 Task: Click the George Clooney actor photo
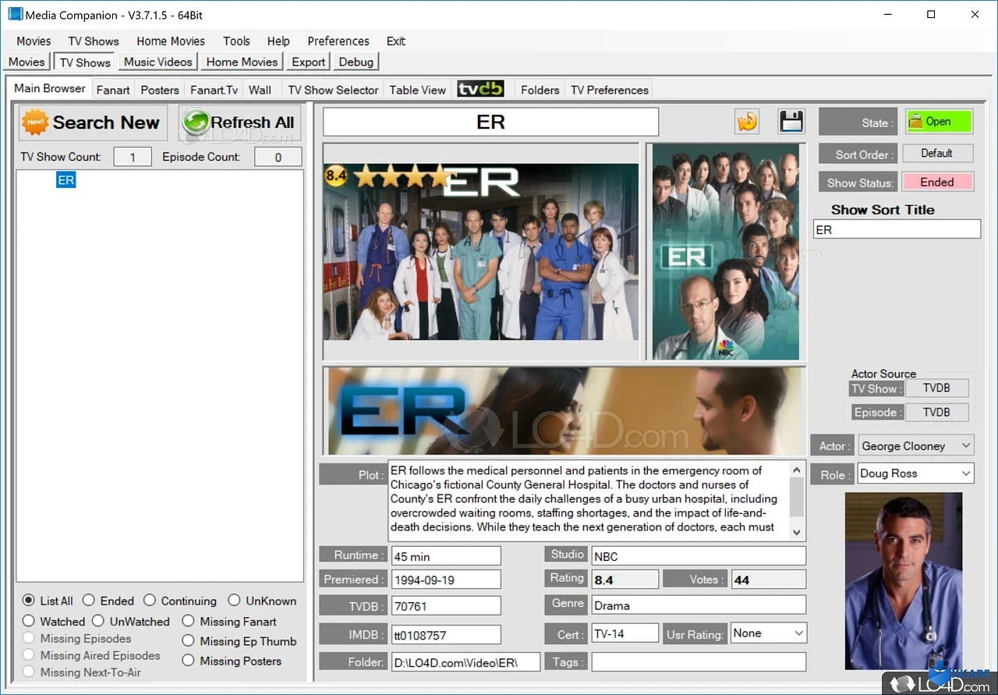[904, 580]
